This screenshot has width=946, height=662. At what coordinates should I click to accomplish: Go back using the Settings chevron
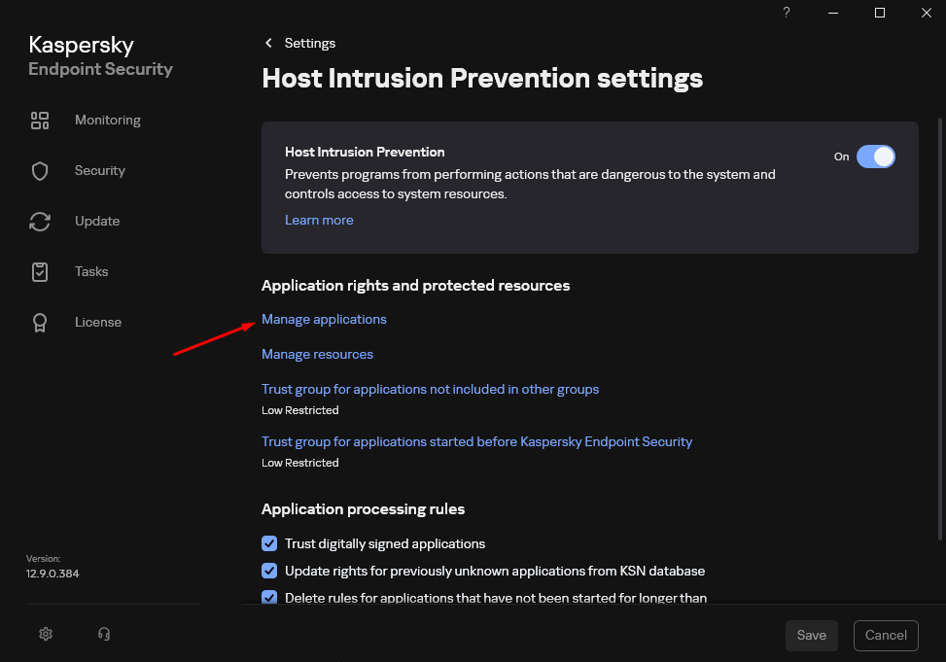pos(269,43)
